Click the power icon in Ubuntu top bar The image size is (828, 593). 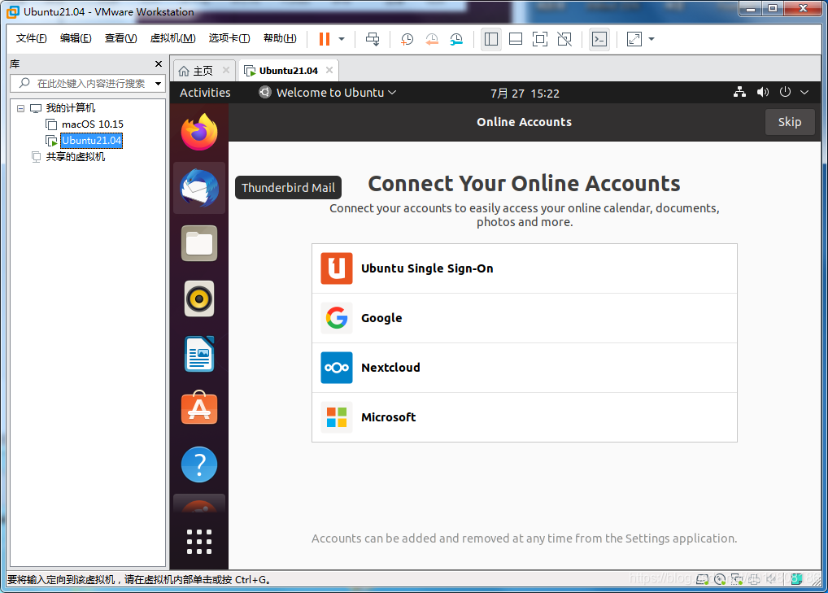tap(785, 92)
